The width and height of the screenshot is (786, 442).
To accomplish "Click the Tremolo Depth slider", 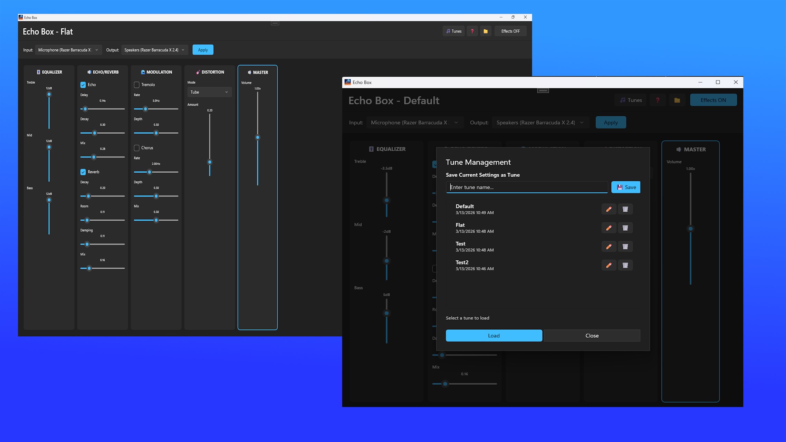I will tap(156, 133).
